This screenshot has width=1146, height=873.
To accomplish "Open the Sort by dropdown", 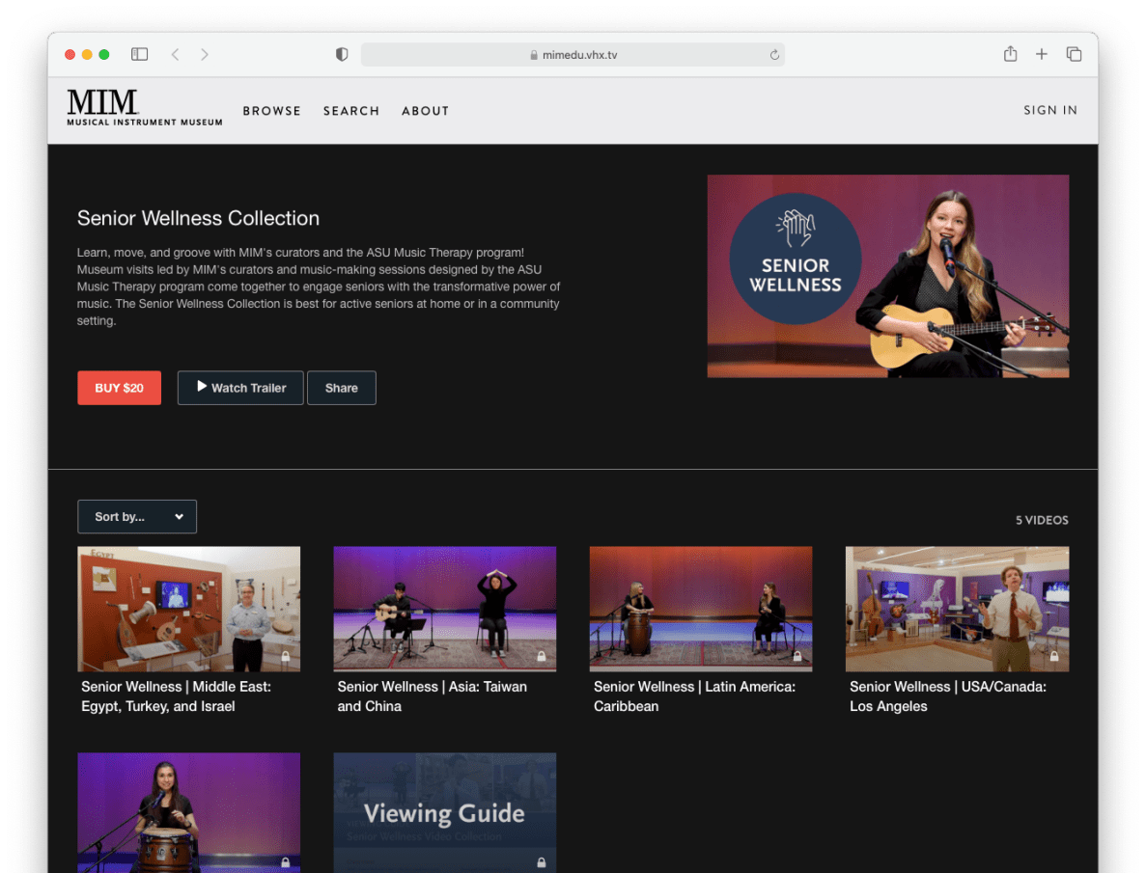I will tap(137, 516).
